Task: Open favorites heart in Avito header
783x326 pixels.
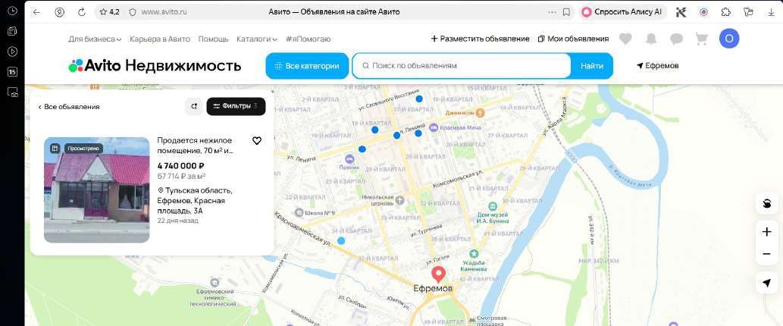Action: point(625,39)
